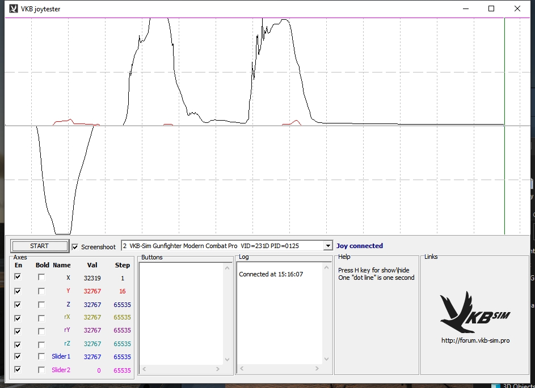Enable Bold for the rX axis
Screen dimensions: 535x388
pos(41,318)
